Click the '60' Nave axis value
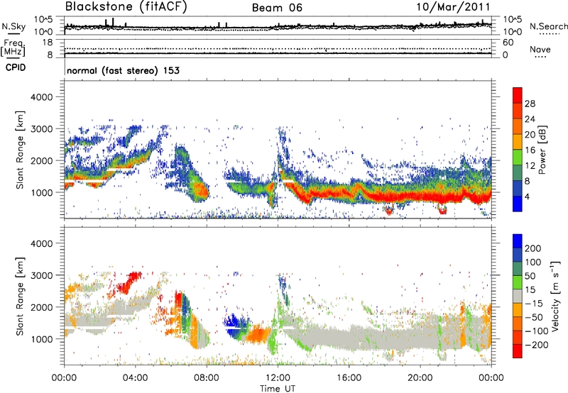The width and height of the screenshot is (568, 393). [x=508, y=43]
